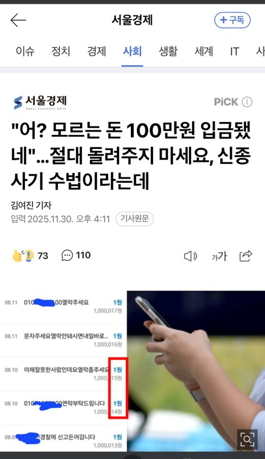Open the PiCK info icon

pyautogui.click(x=247, y=102)
